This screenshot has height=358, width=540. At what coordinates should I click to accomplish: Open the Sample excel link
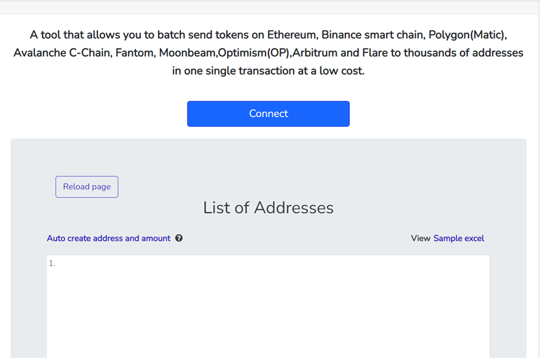(459, 238)
